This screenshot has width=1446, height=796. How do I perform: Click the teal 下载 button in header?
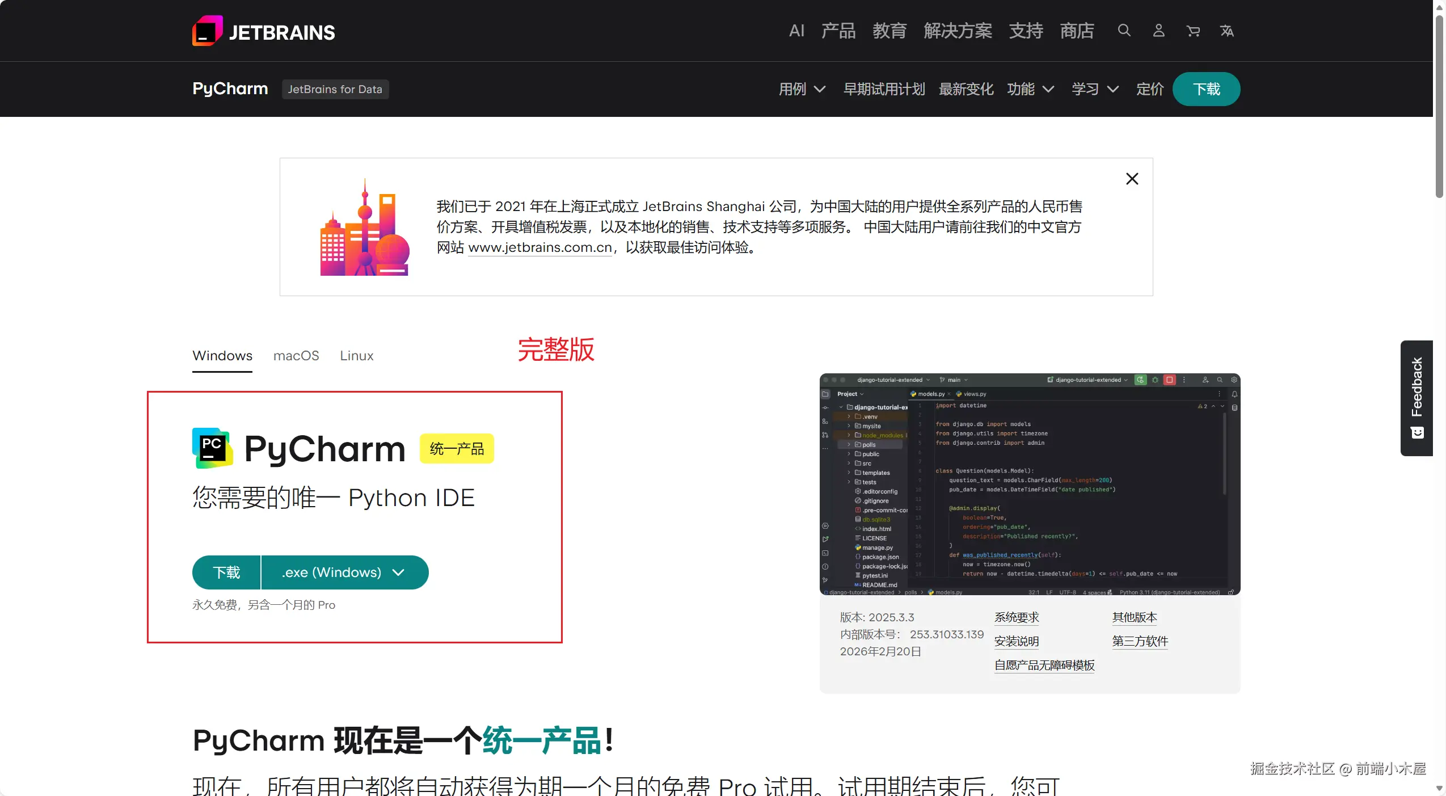[1206, 89]
